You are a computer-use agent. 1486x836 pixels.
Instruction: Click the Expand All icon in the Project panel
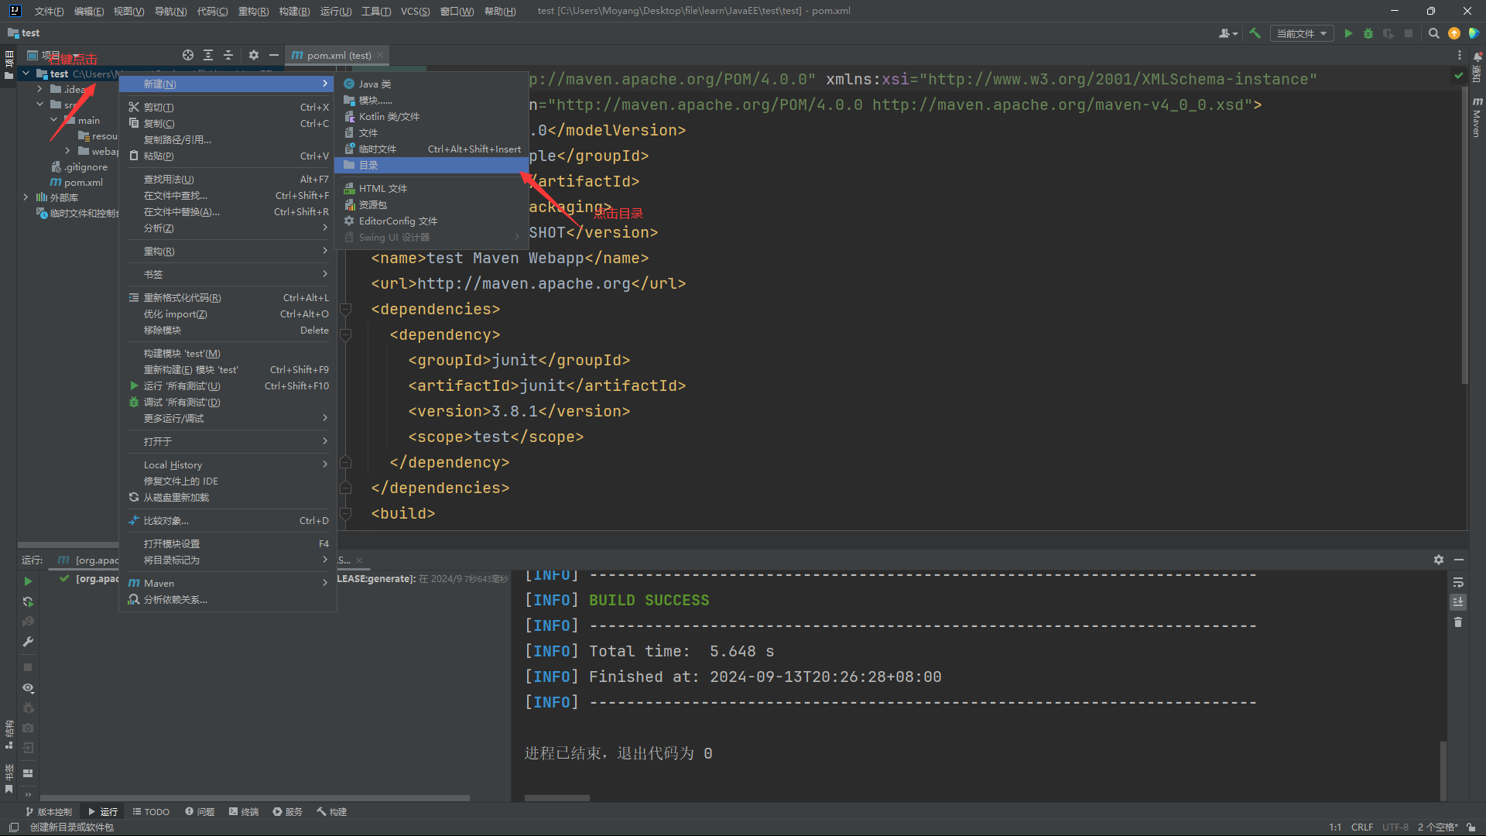click(208, 55)
